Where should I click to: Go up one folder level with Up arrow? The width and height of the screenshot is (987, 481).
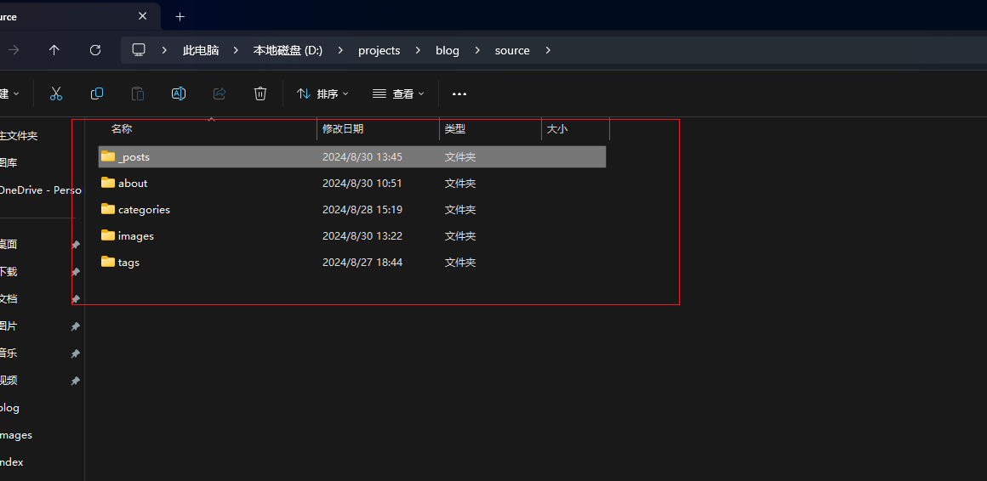tap(54, 50)
